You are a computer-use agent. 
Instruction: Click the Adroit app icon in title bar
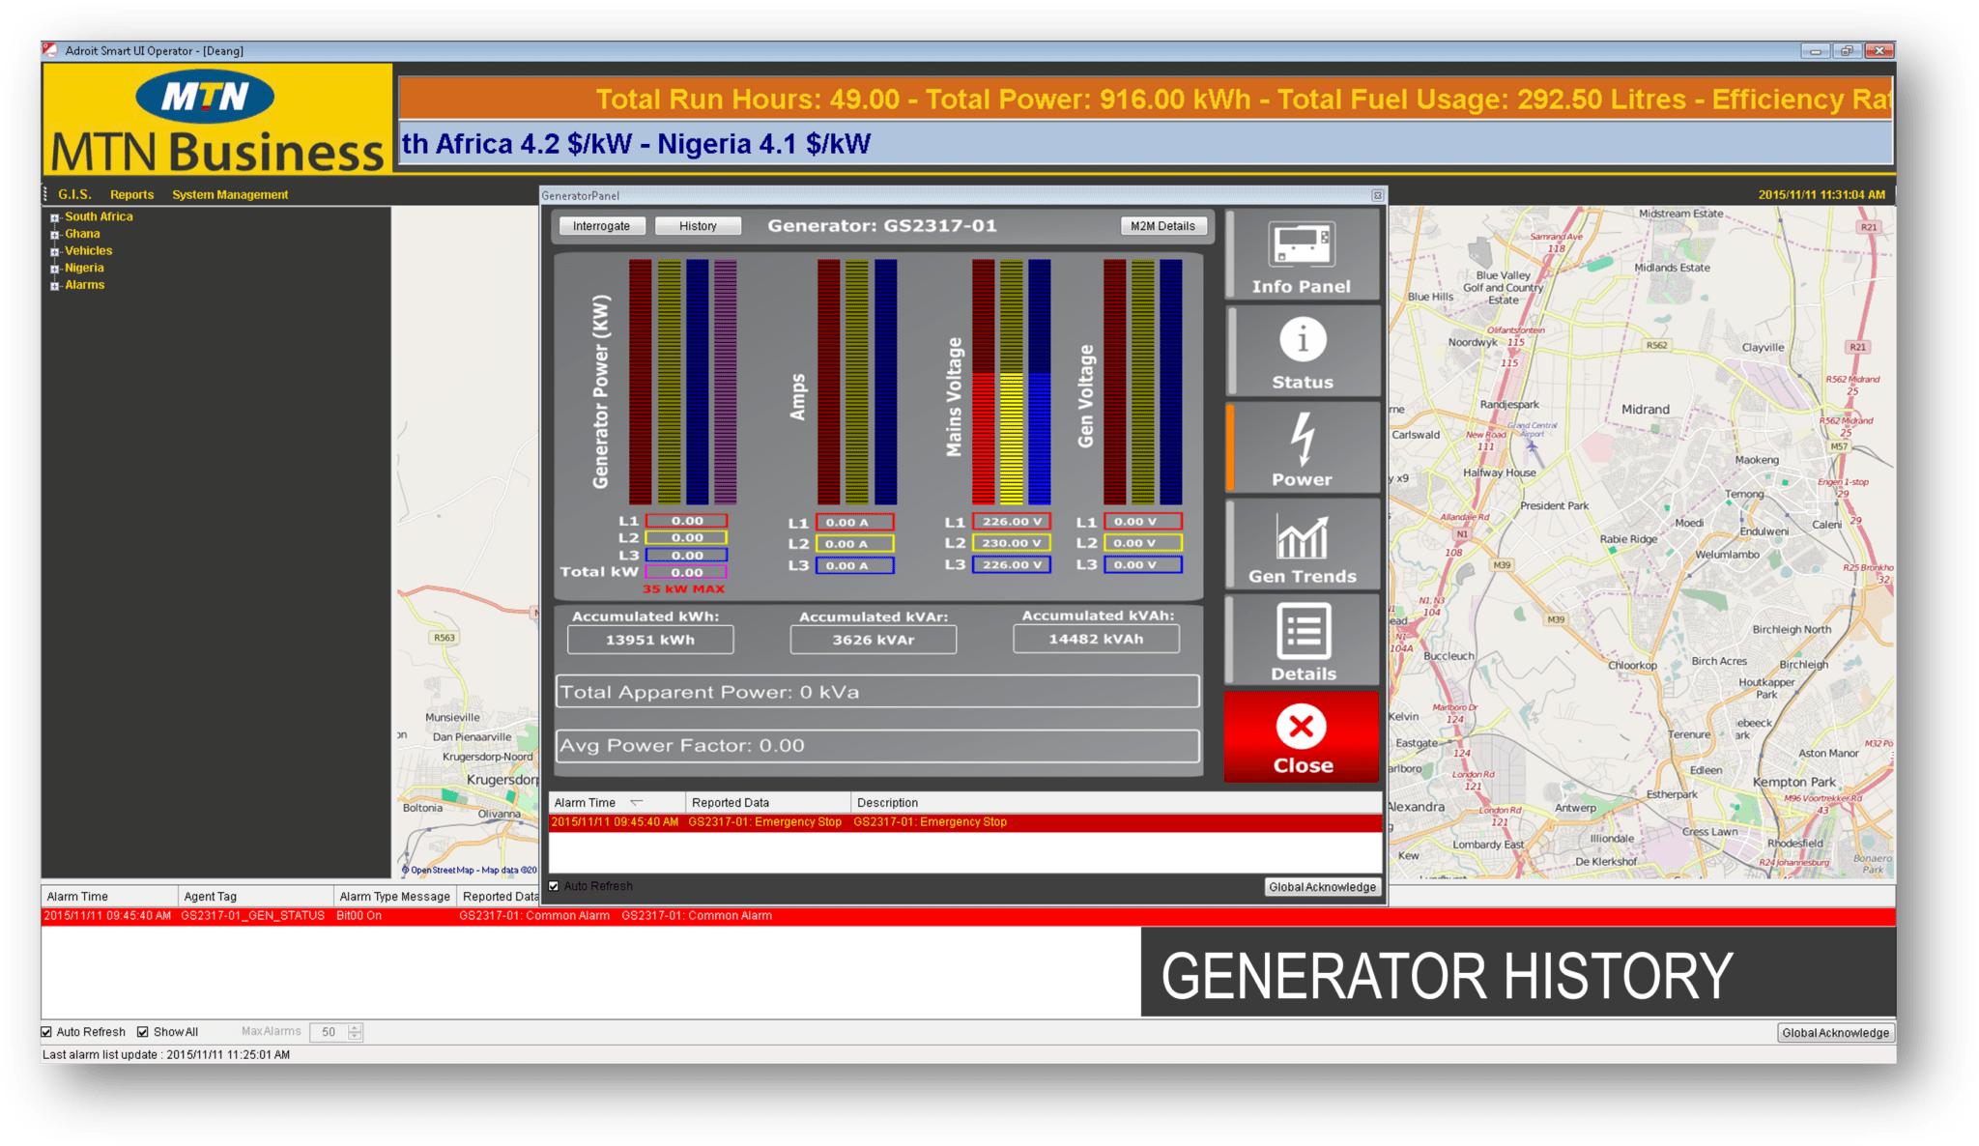[x=51, y=50]
